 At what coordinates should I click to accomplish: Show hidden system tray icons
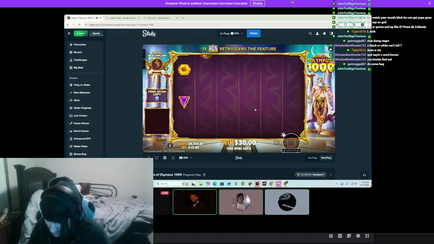point(337,184)
